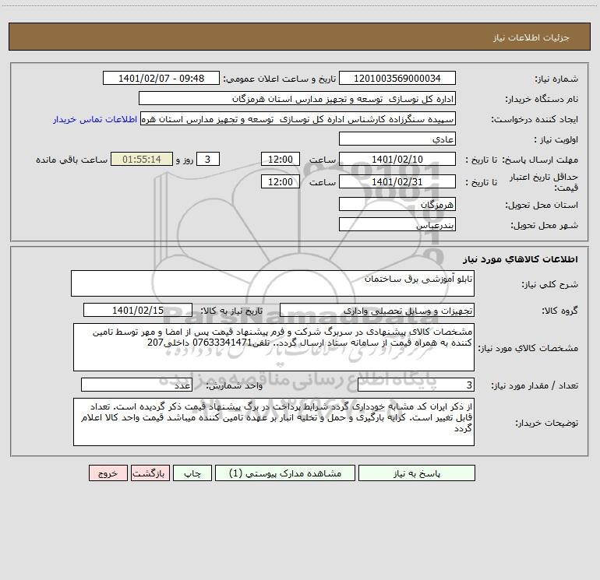600x580 pixels.
Task: Click request creator field سپیده سنگرزاده
Action: [298, 118]
